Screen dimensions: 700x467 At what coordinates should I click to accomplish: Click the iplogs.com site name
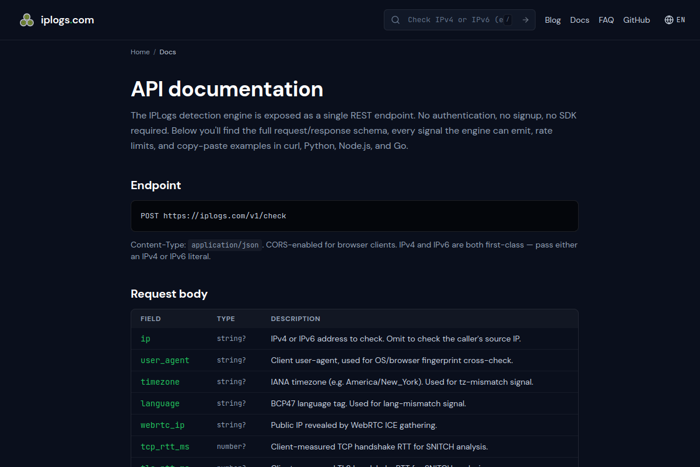tap(68, 20)
